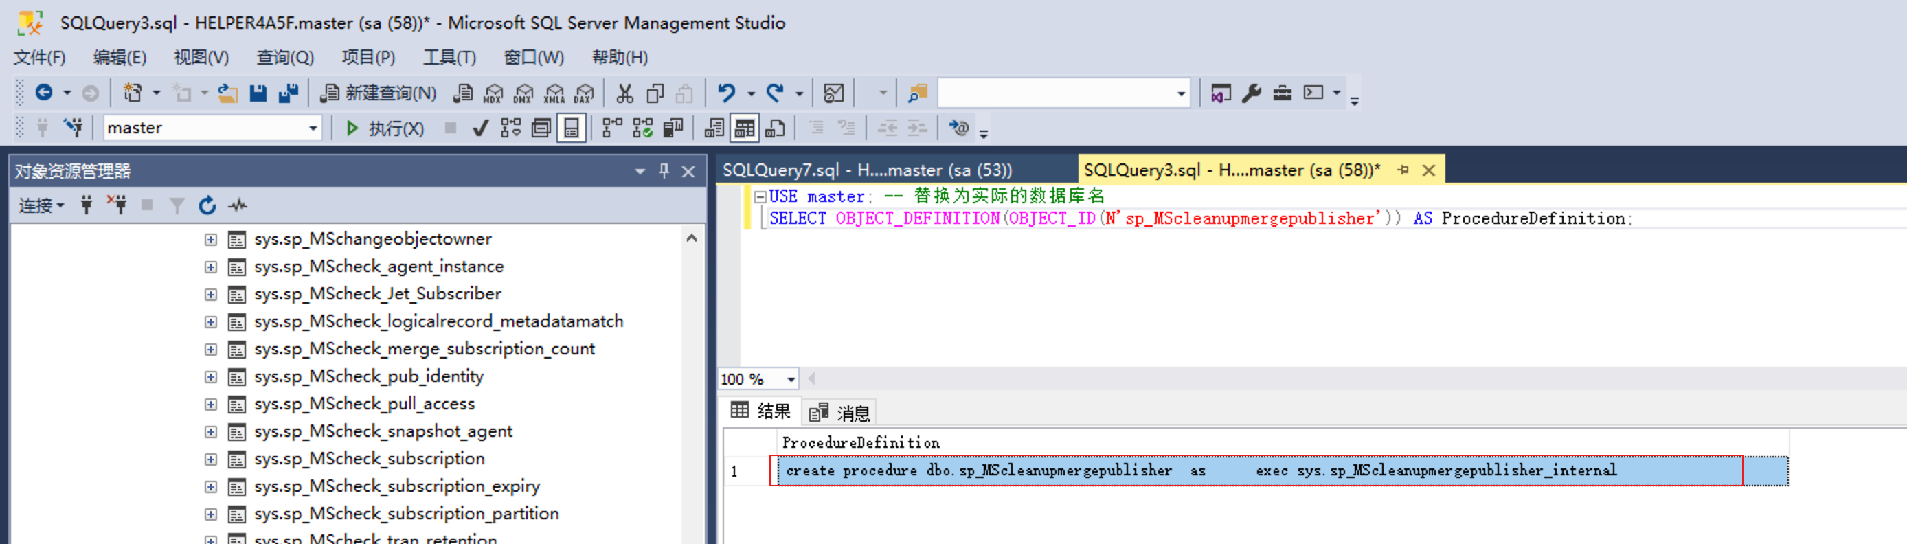Click the Filter icon in Object Explorer

(177, 206)
